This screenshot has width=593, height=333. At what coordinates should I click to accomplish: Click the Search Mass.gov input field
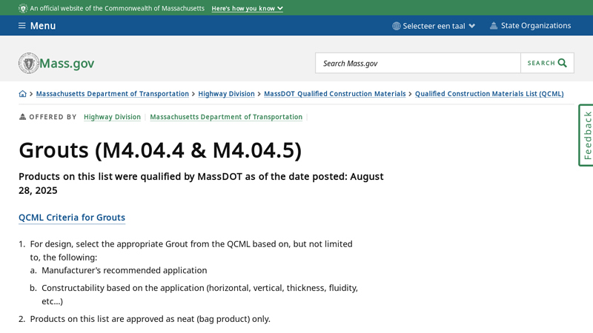(417, 63)
